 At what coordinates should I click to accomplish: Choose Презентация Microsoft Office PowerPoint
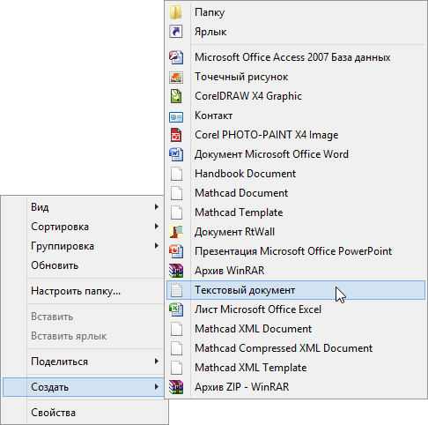tap(296, 251)
